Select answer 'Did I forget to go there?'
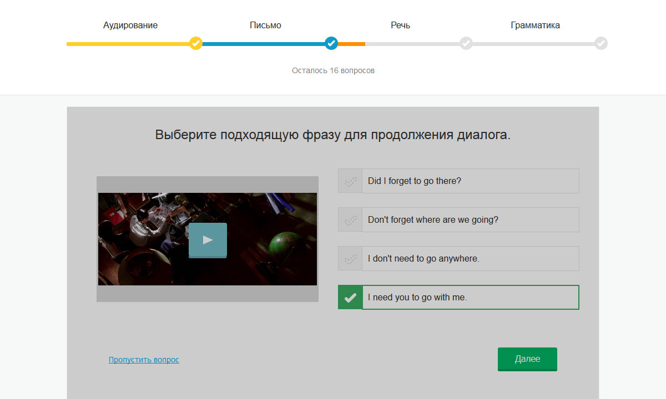This screenshot has width=666, height=399. point(458,181)
